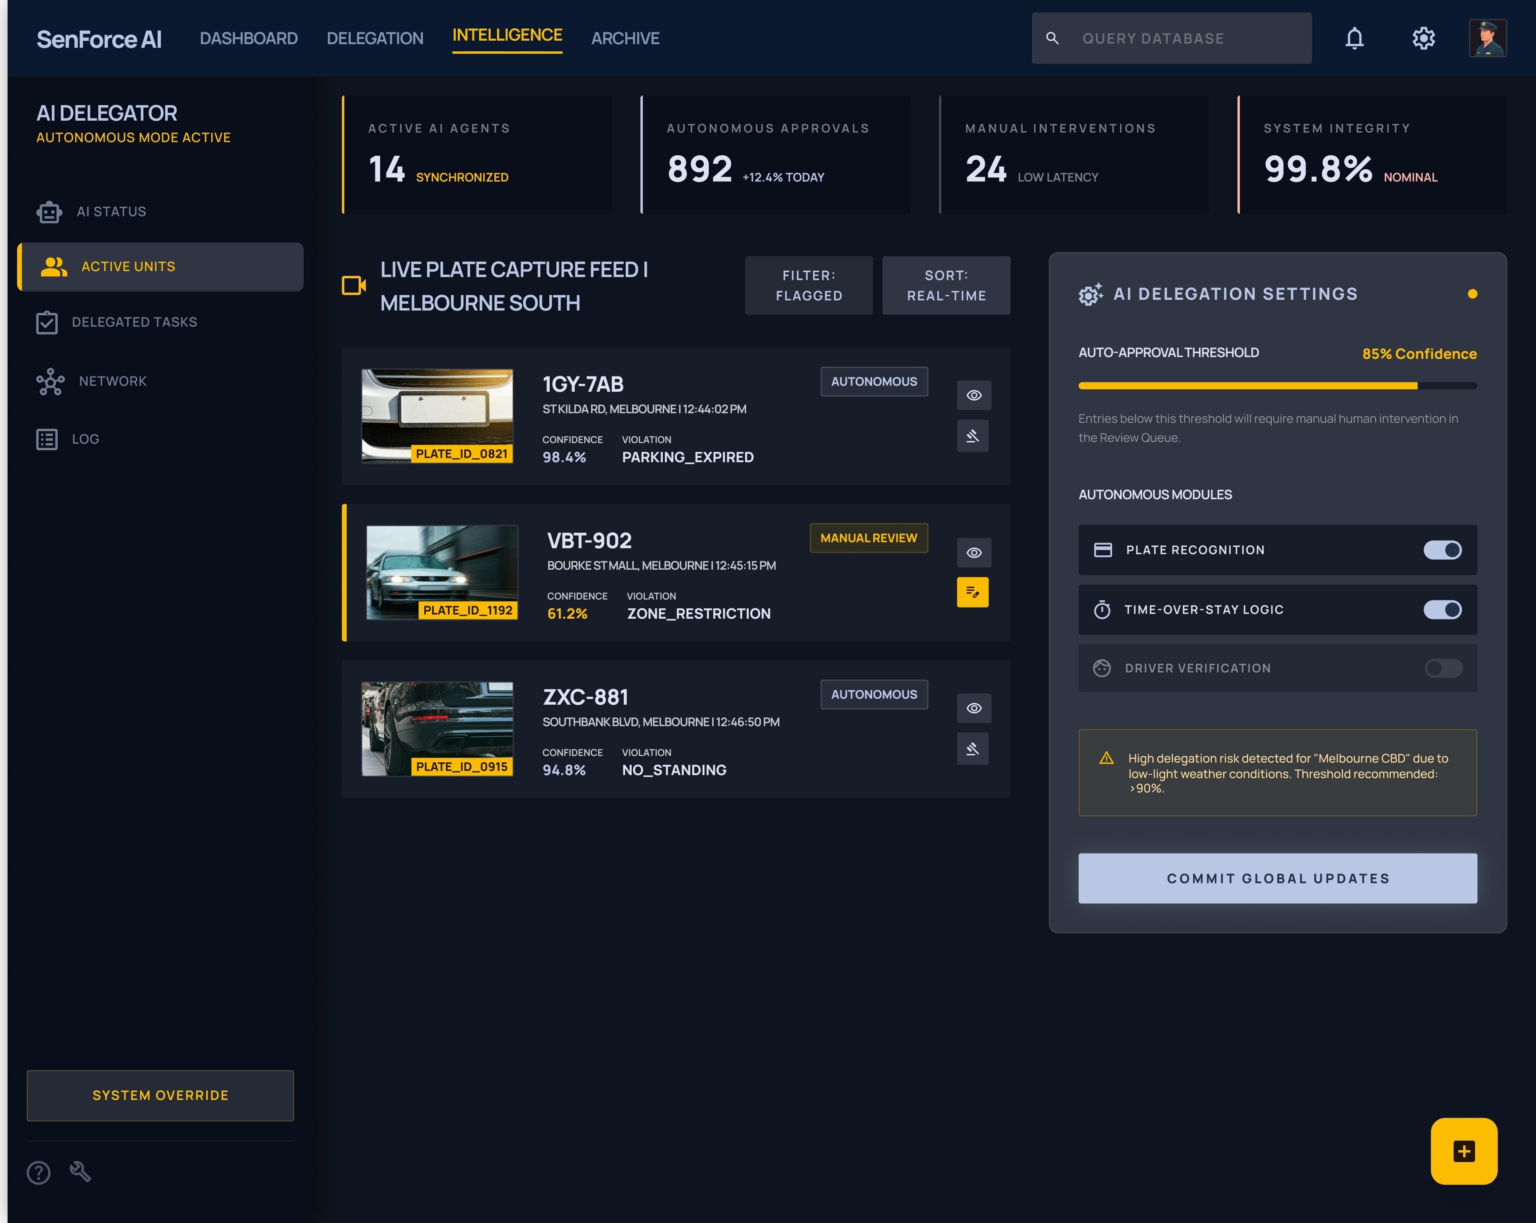Click the 61.2% confidence value
This screenshot has height=1223, width=1536.
pyautogui.click(x=567, y=614)
